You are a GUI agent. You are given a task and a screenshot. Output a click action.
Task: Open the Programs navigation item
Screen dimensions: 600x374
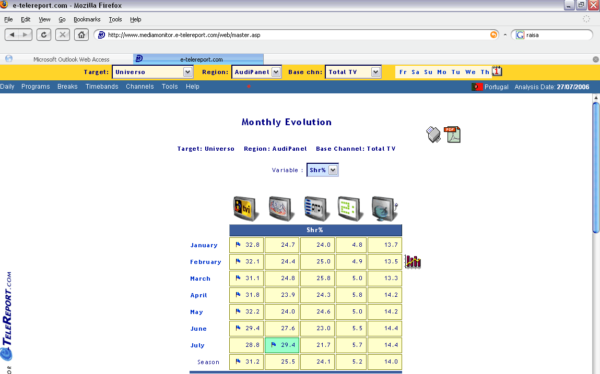(36, 87)
